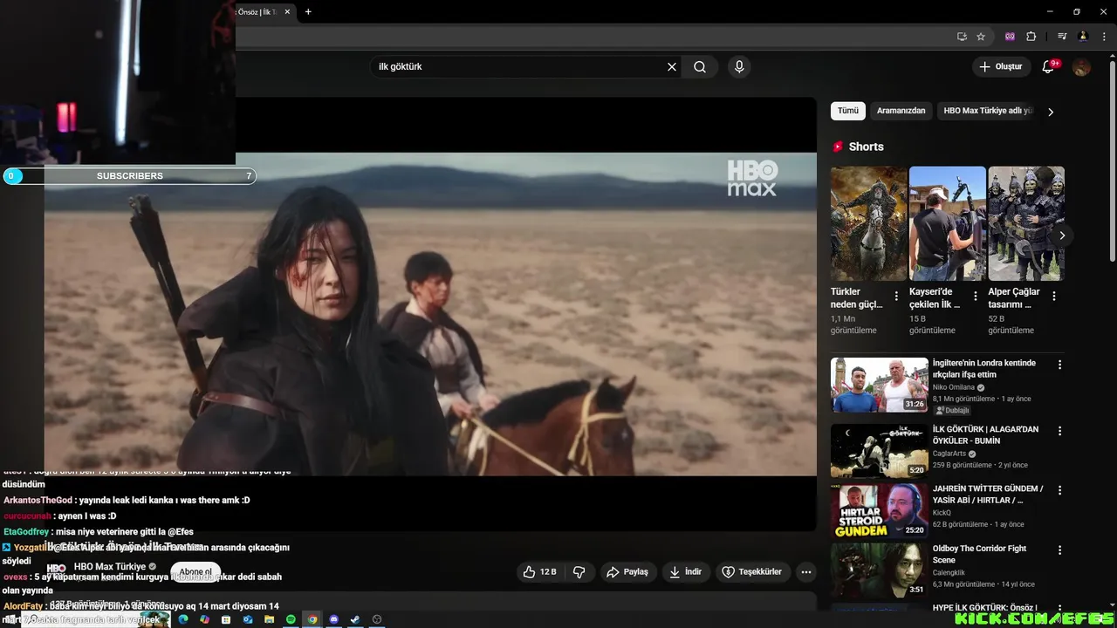The height and width of the screenshot is (628, 1117).
Task: Open the HBO Max Türkiye channel link
Action: (x=110, y=567)
